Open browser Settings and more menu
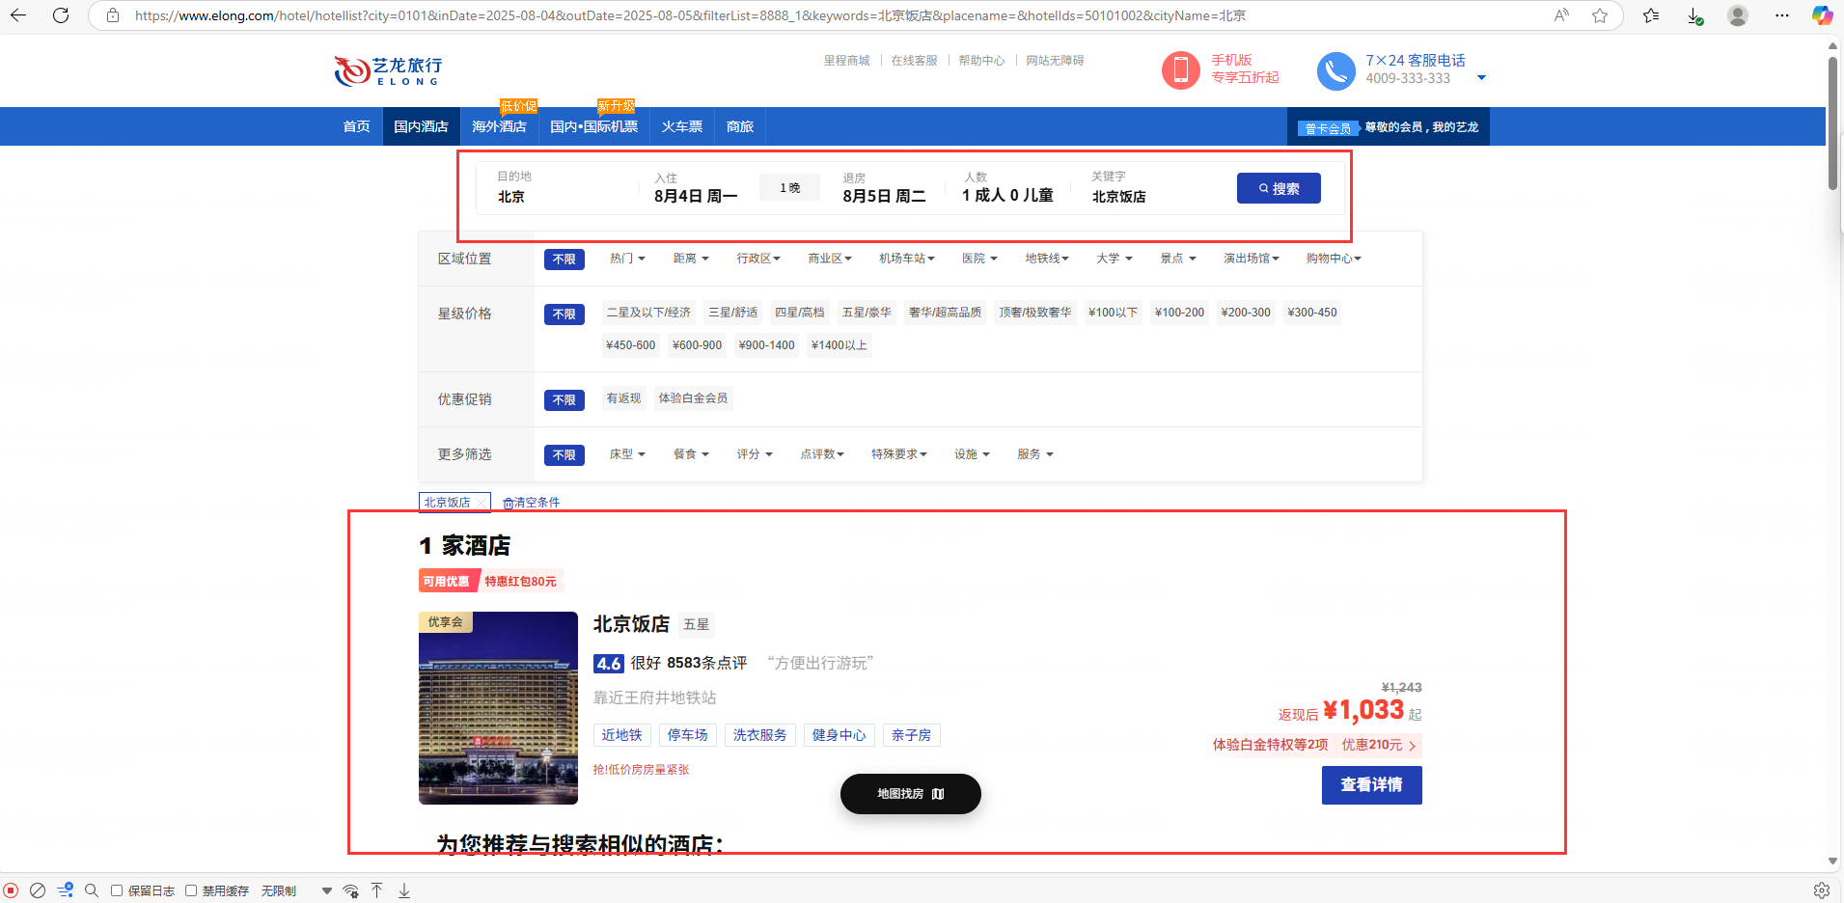Viewport: 1844px width, 903px height. (x=1782, y=15)
